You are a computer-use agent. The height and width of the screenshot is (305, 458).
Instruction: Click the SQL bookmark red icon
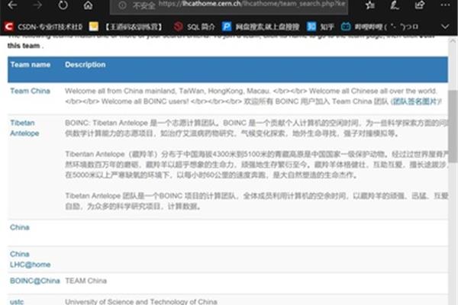point(178,27)
